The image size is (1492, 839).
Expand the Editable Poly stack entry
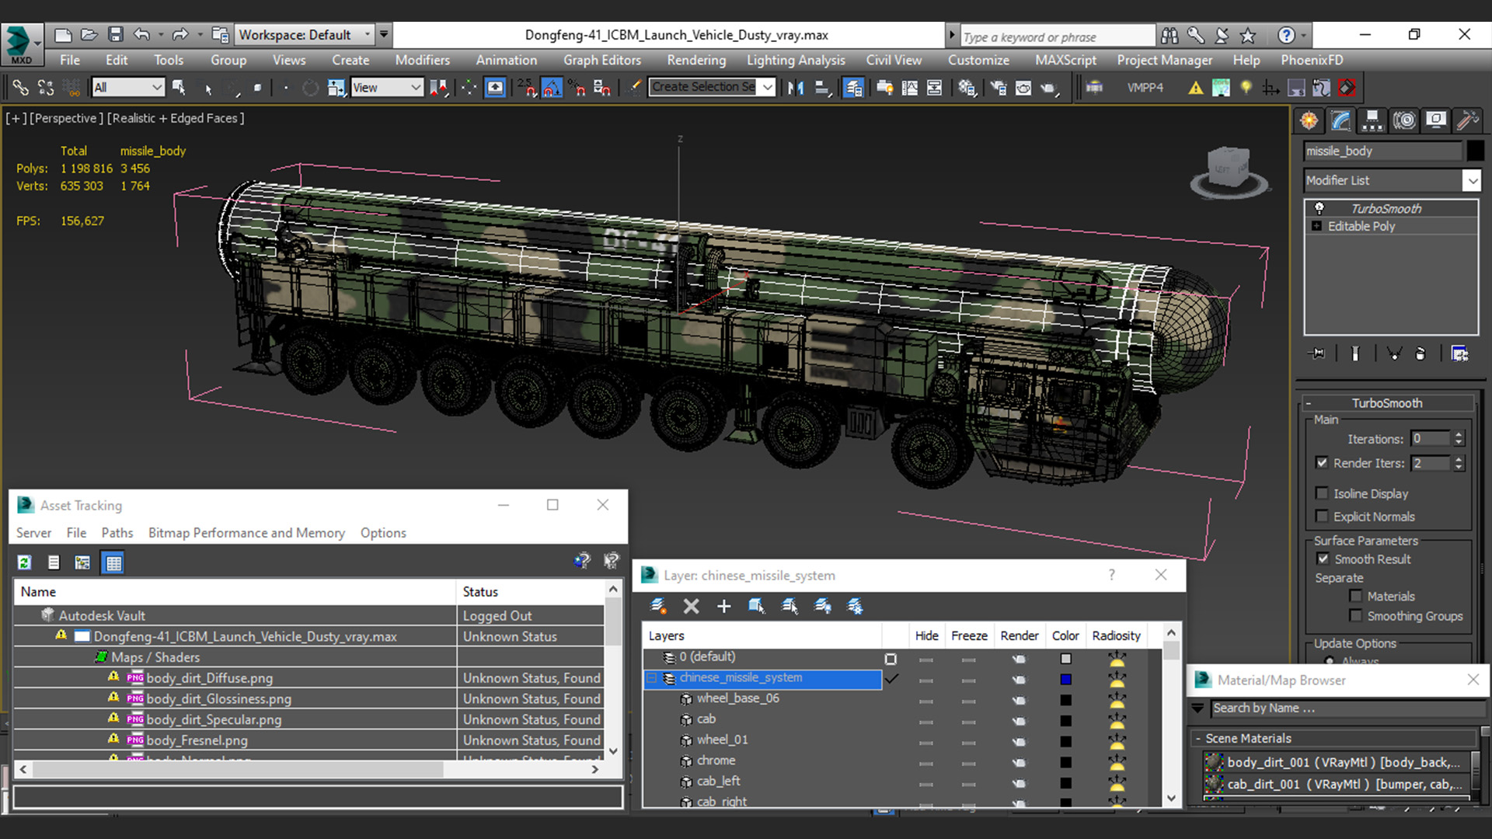(1316, 226)
